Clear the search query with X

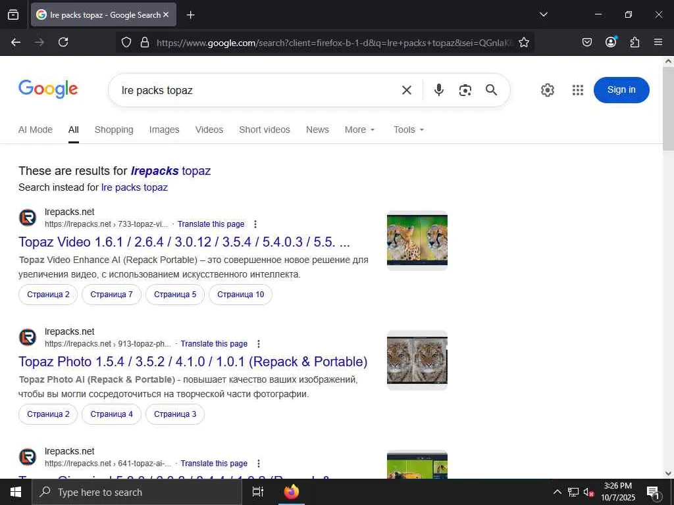click(407, 90)
